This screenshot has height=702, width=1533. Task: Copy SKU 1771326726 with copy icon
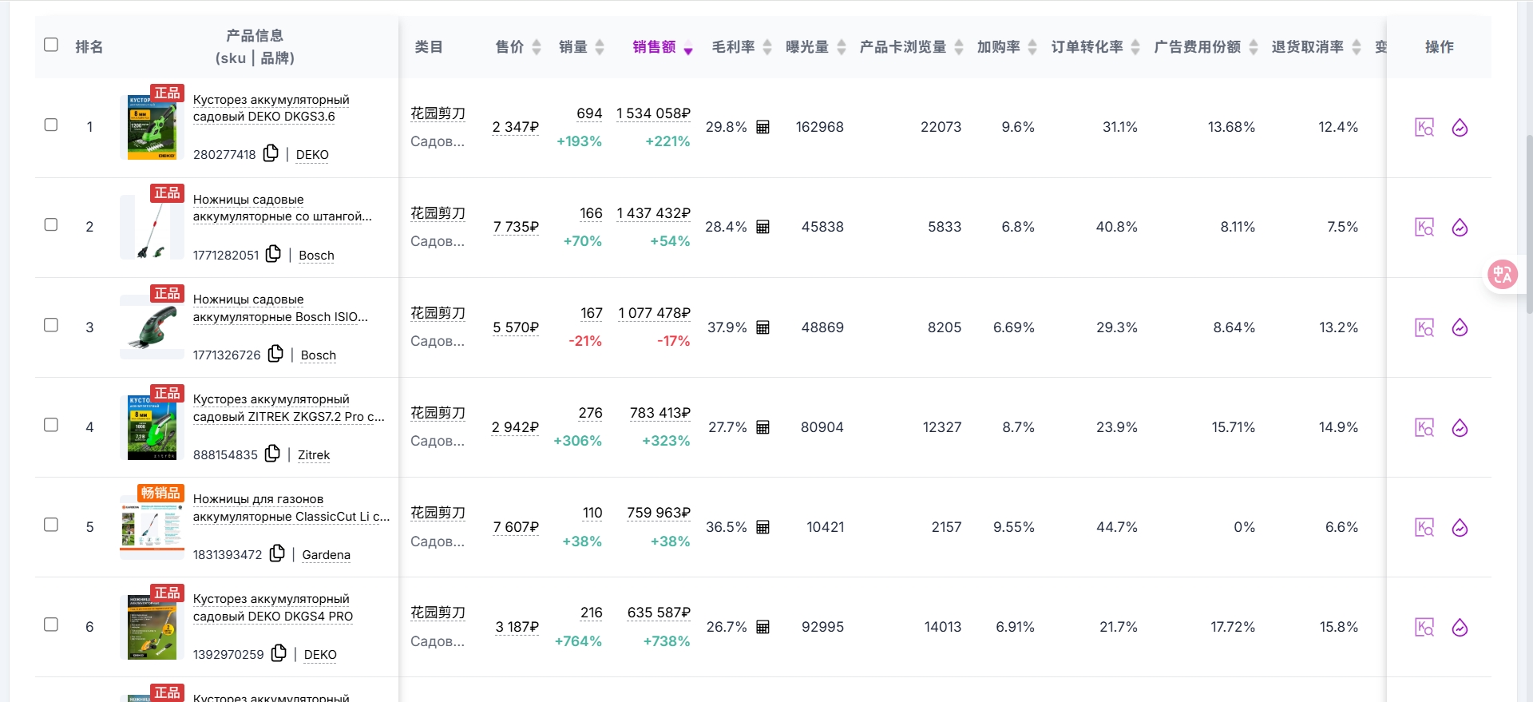click(x=276, y=353)
